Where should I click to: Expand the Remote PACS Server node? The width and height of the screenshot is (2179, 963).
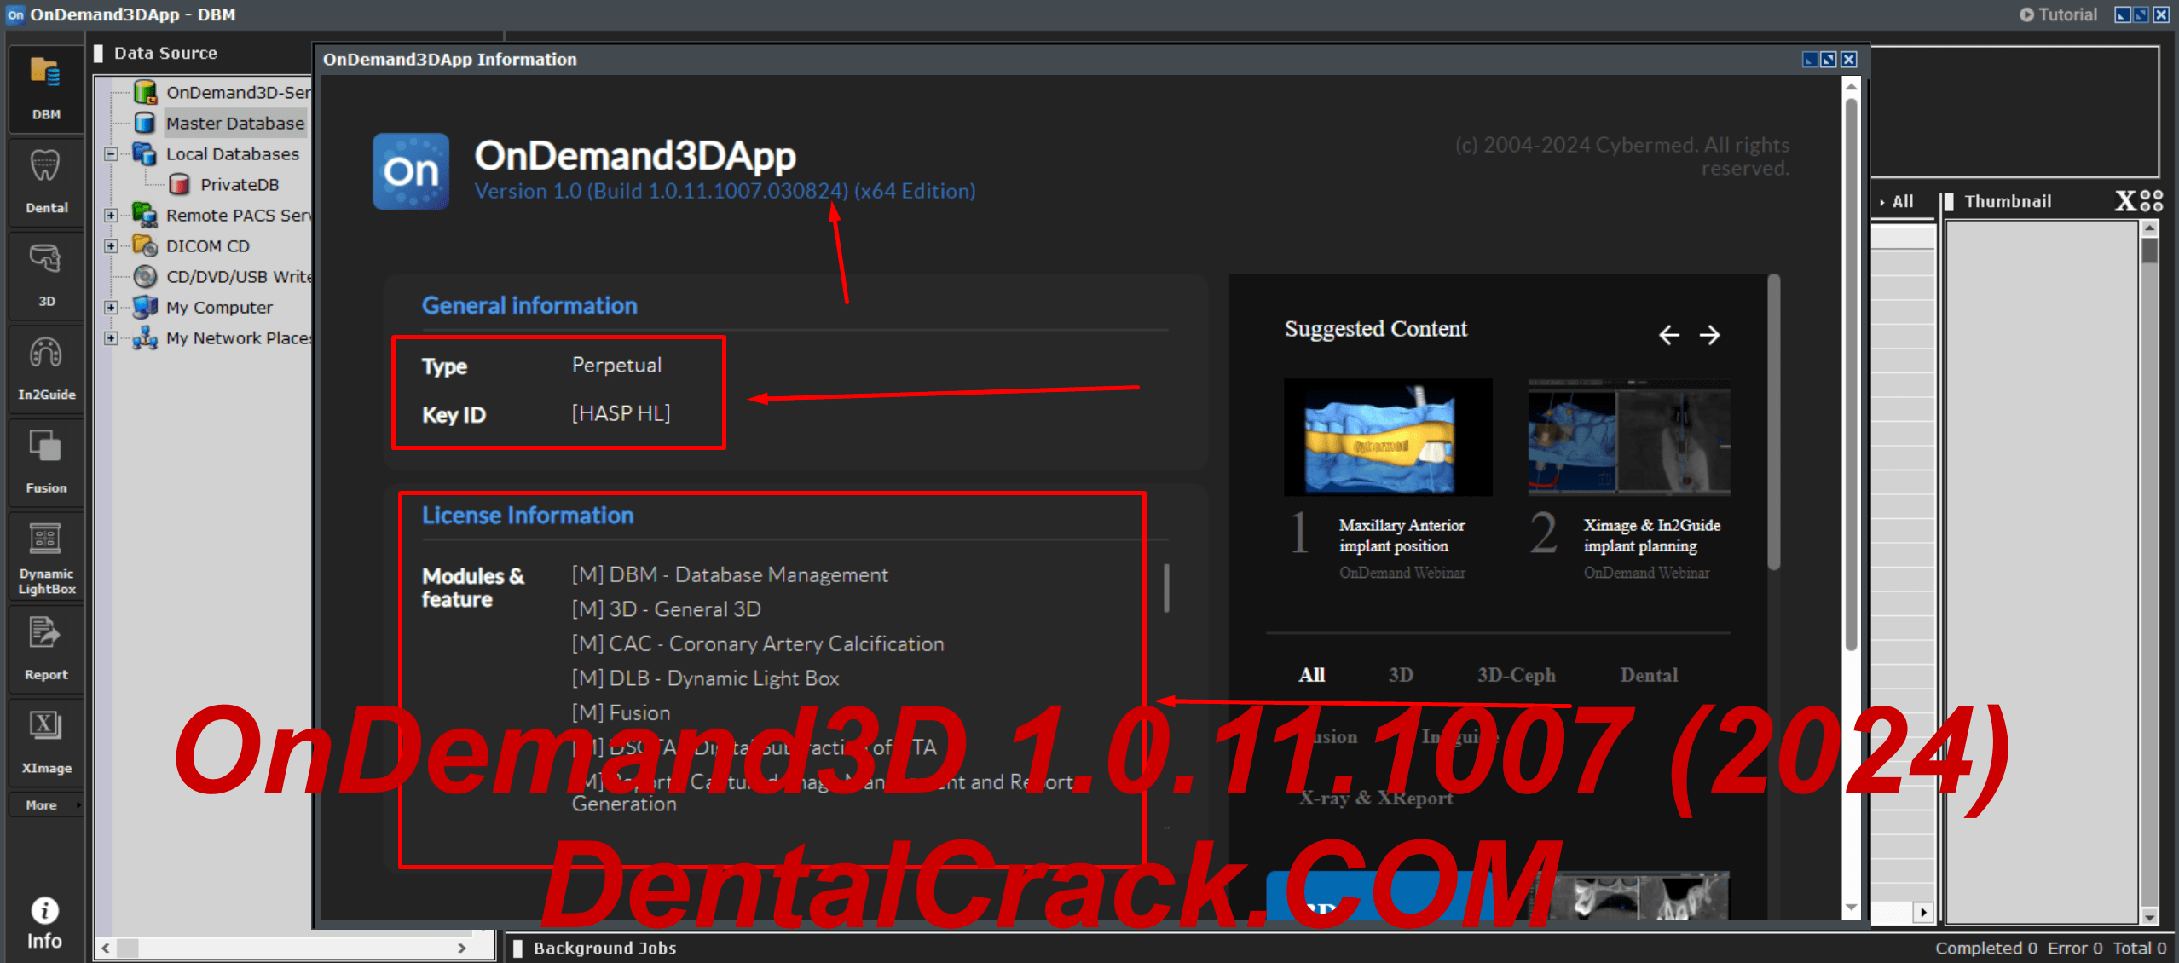tap(111, 216)
